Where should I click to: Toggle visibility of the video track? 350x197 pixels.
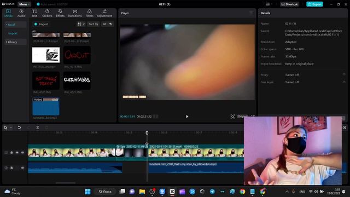click(x=17, y=153)
